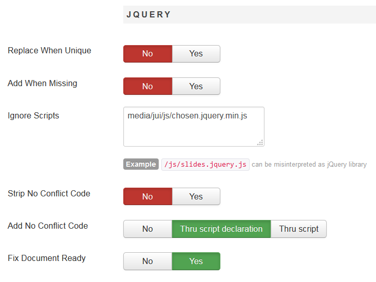This screenshot has width=376, height=282.
Task: Click the Add No Conflict Code label
Action: point(48,226)
